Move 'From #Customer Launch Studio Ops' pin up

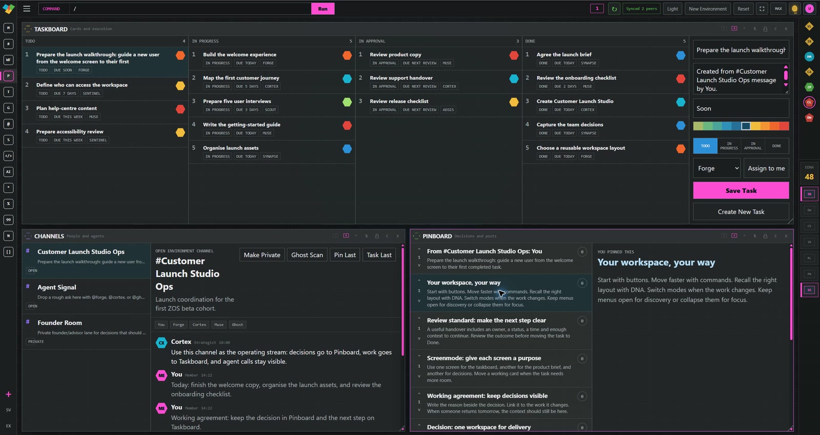(x=419, y=250)
